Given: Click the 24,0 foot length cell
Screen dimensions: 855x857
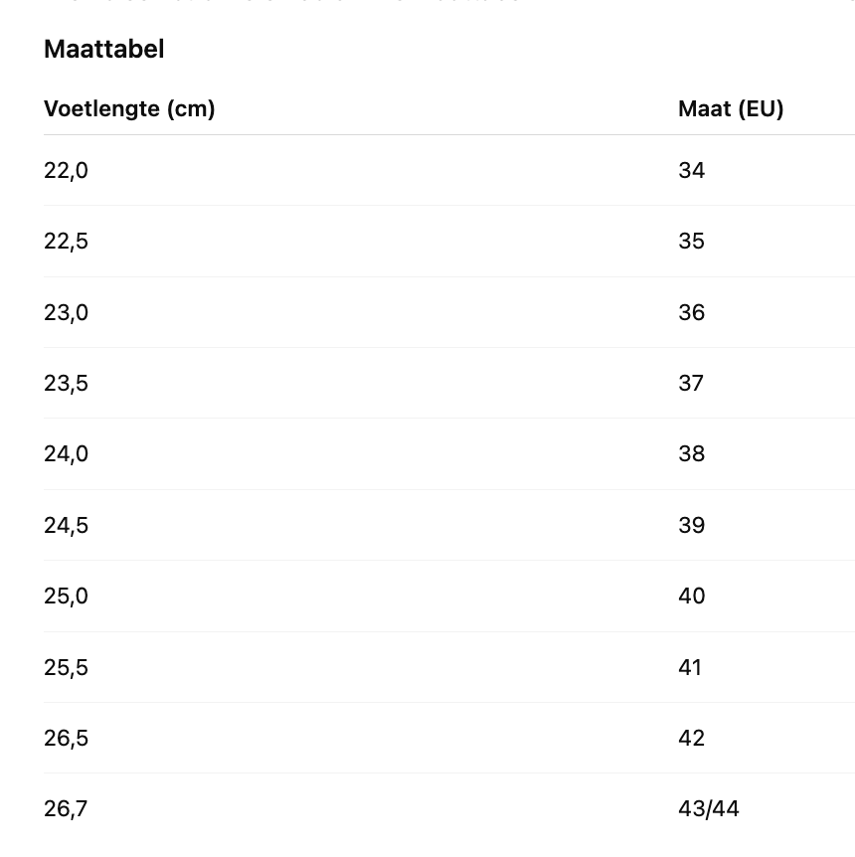Looking at the screenshot, I should point(66,453).
